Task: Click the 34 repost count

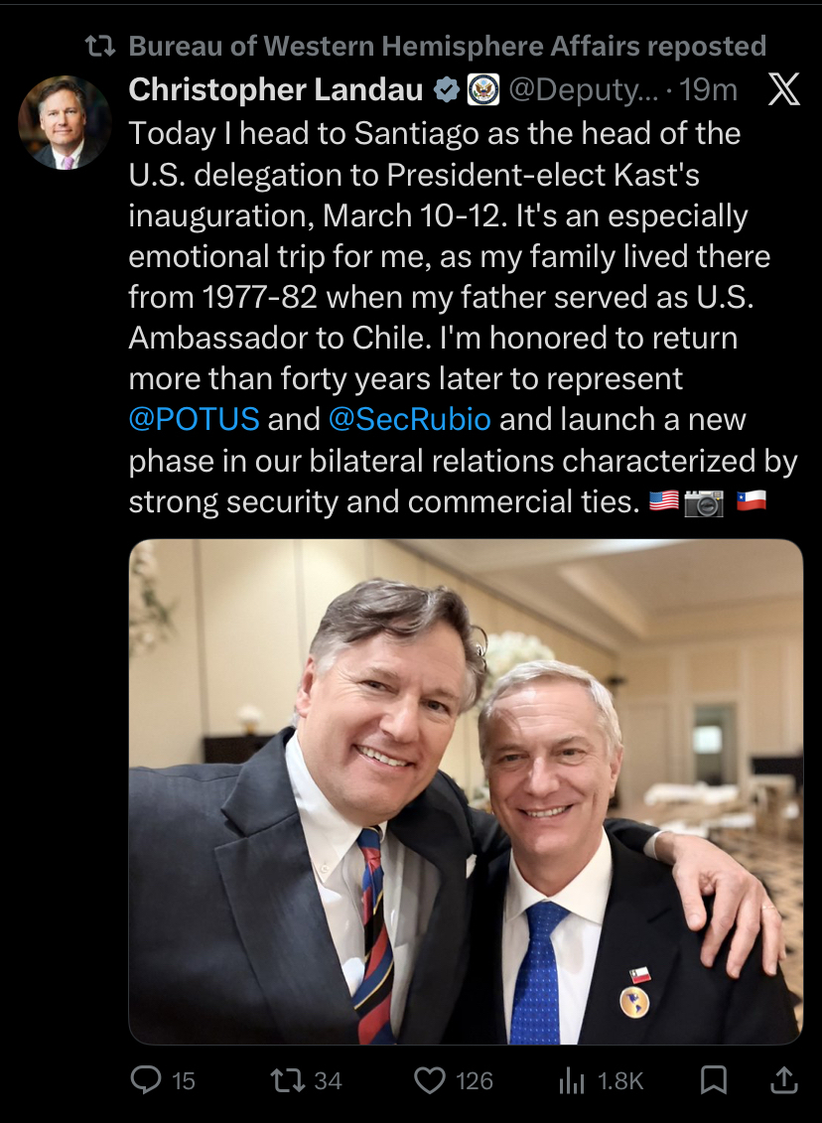Action: click(328, 1080)
